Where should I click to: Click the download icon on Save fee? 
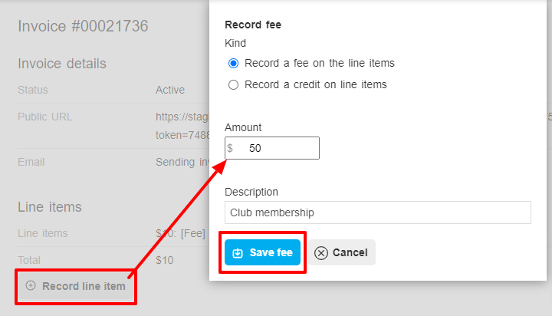pyautogui.click(x=238, y=252)
